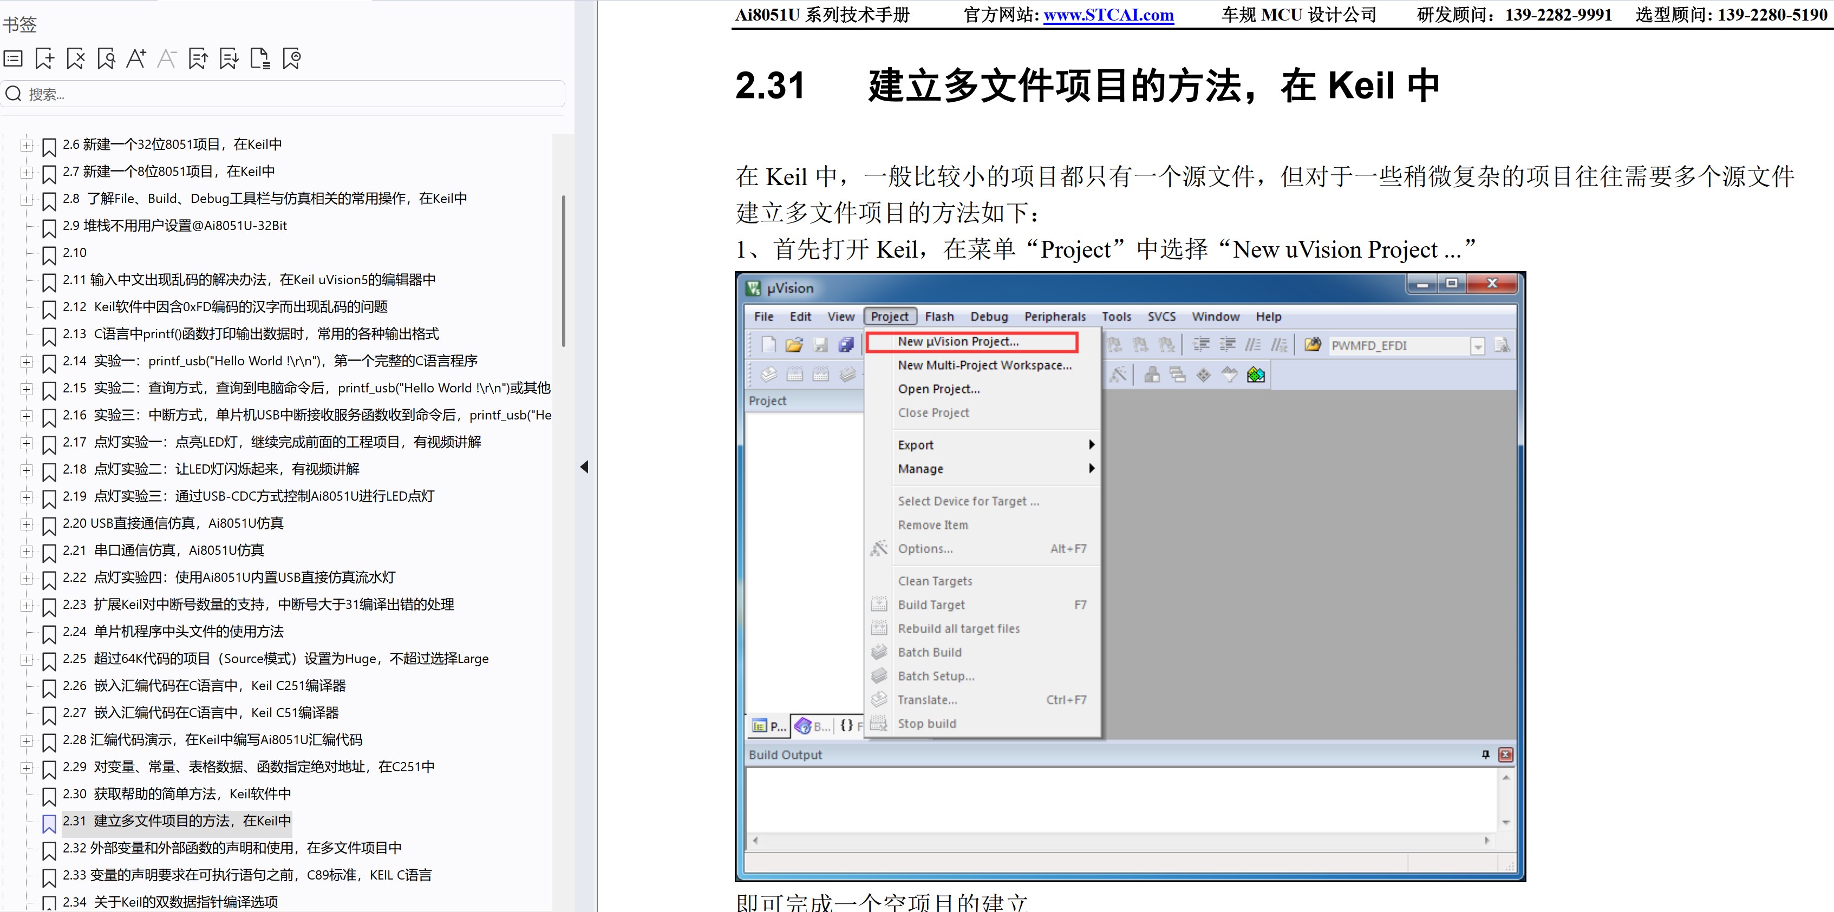
Task: Add a new bookmark
Action: pos(44,58)
